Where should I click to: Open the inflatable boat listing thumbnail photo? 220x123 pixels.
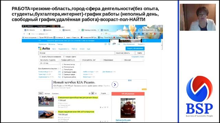46,114
